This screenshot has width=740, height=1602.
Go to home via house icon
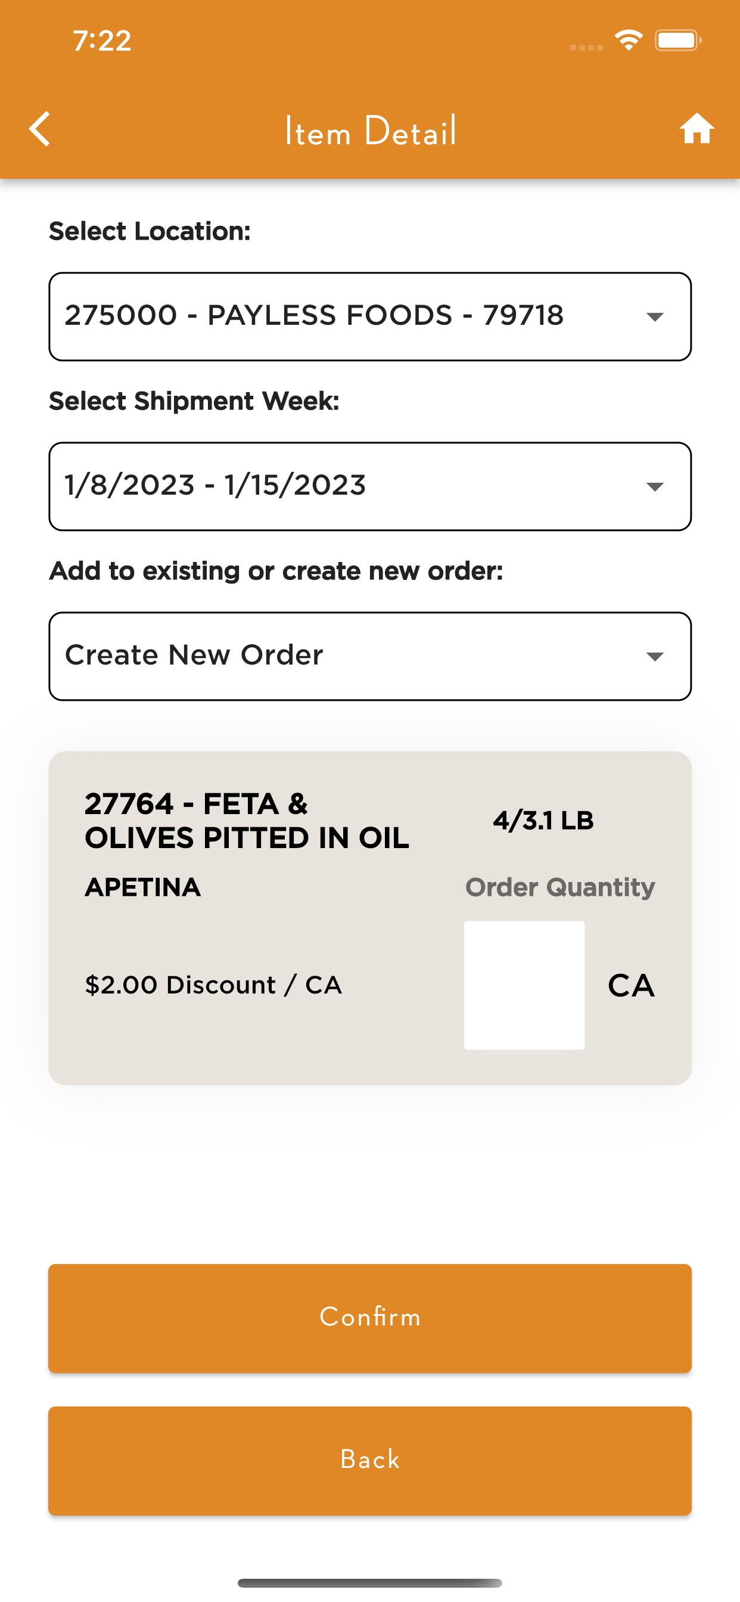click(696, 129)
